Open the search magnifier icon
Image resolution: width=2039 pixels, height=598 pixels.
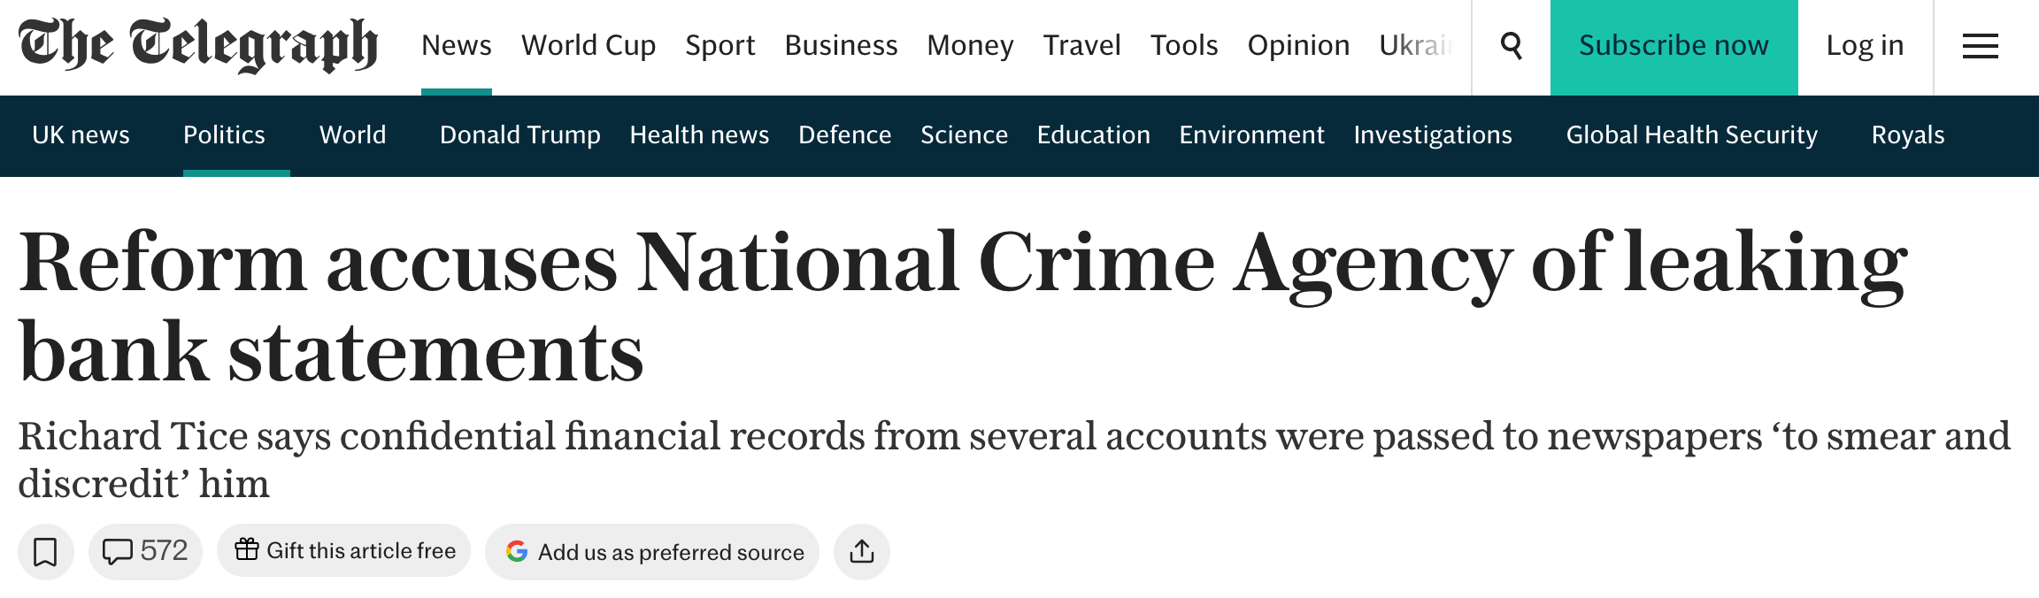(1512, 46)
